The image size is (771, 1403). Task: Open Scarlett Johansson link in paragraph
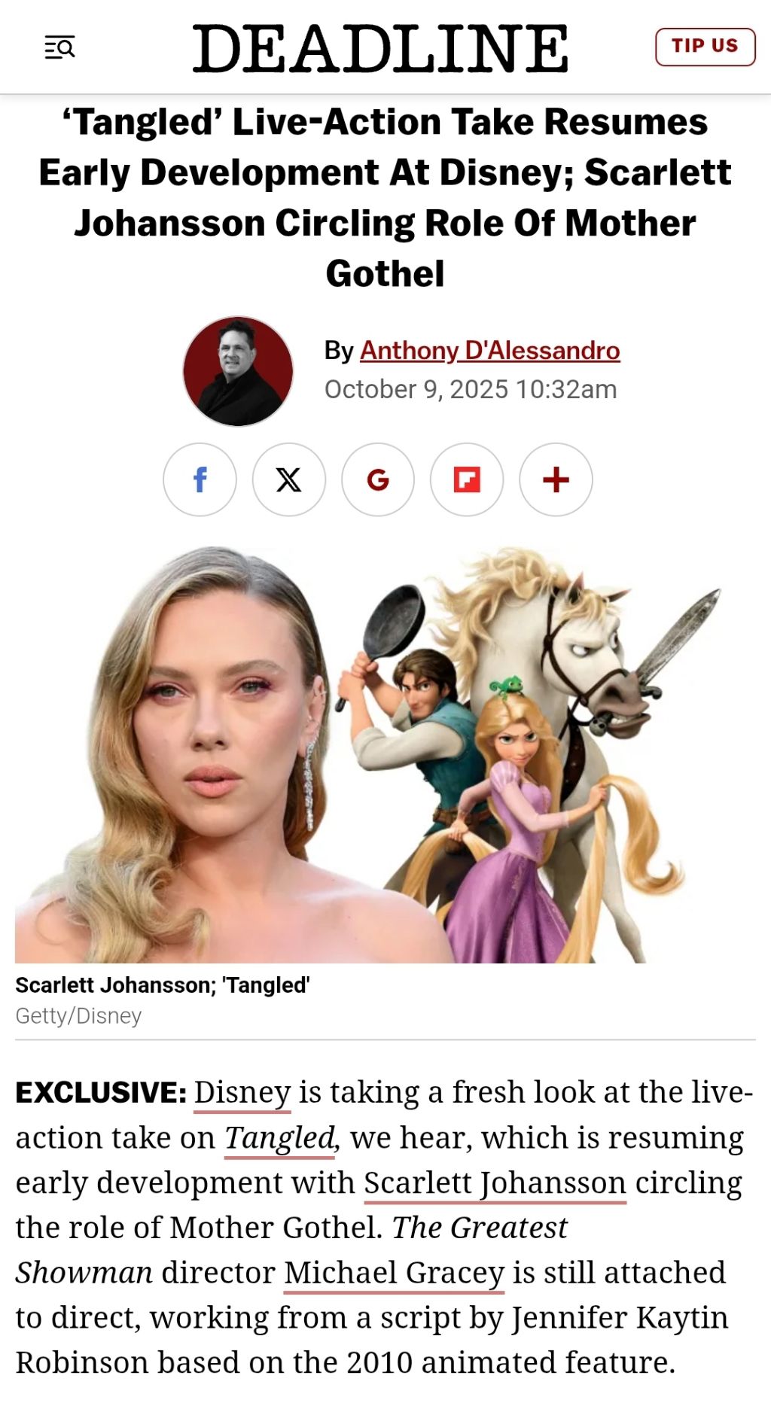click(x=495, y=1183)
